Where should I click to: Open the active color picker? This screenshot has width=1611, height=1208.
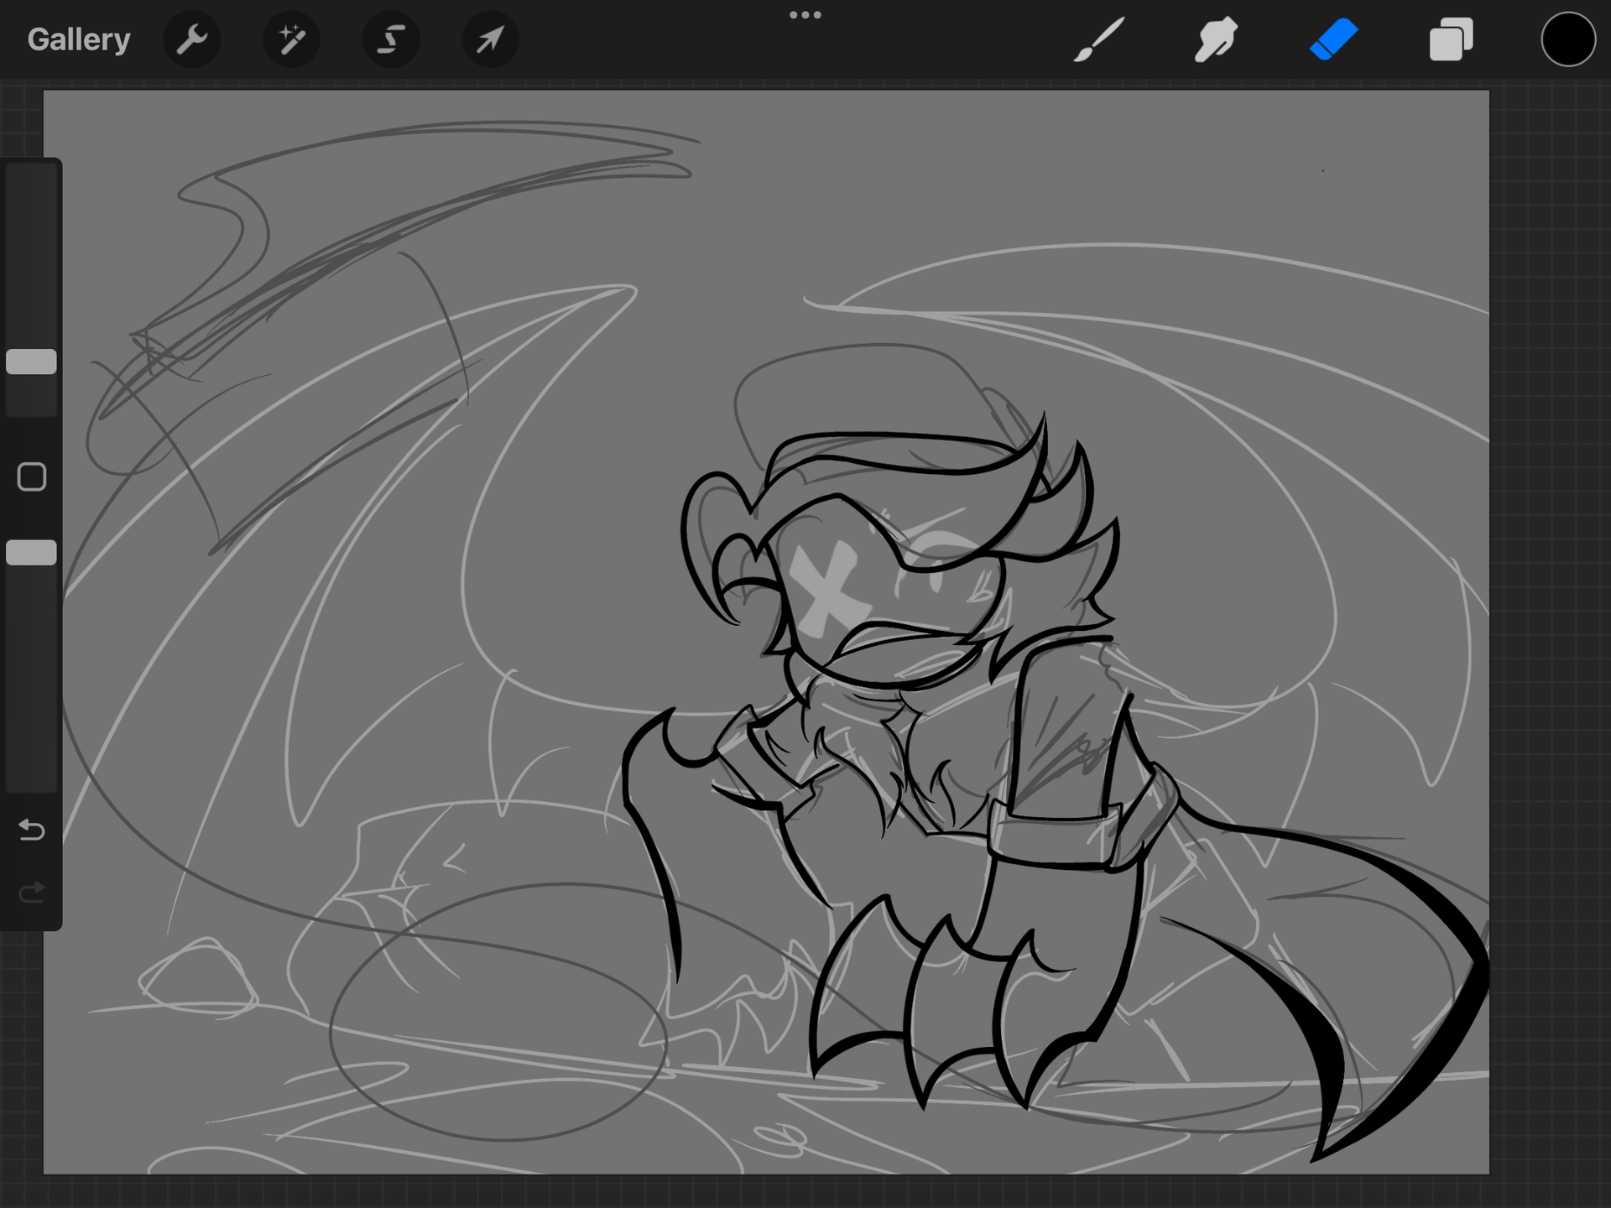(x=1567, y=39)
